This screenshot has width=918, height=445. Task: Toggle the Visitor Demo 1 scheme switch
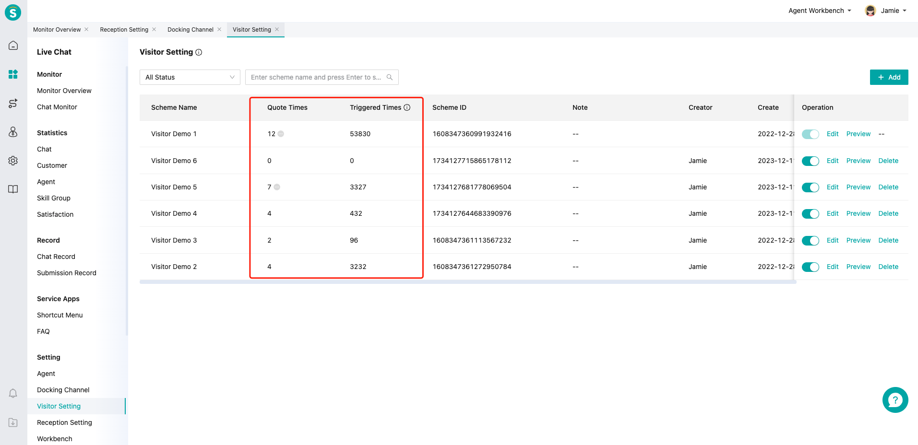point(811,134)
